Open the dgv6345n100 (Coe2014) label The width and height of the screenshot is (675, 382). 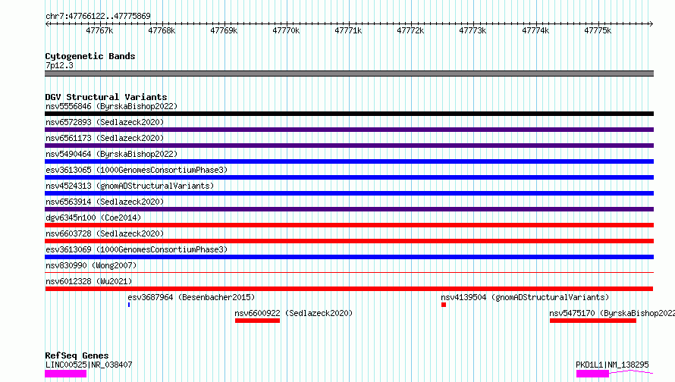click(93, 218)
